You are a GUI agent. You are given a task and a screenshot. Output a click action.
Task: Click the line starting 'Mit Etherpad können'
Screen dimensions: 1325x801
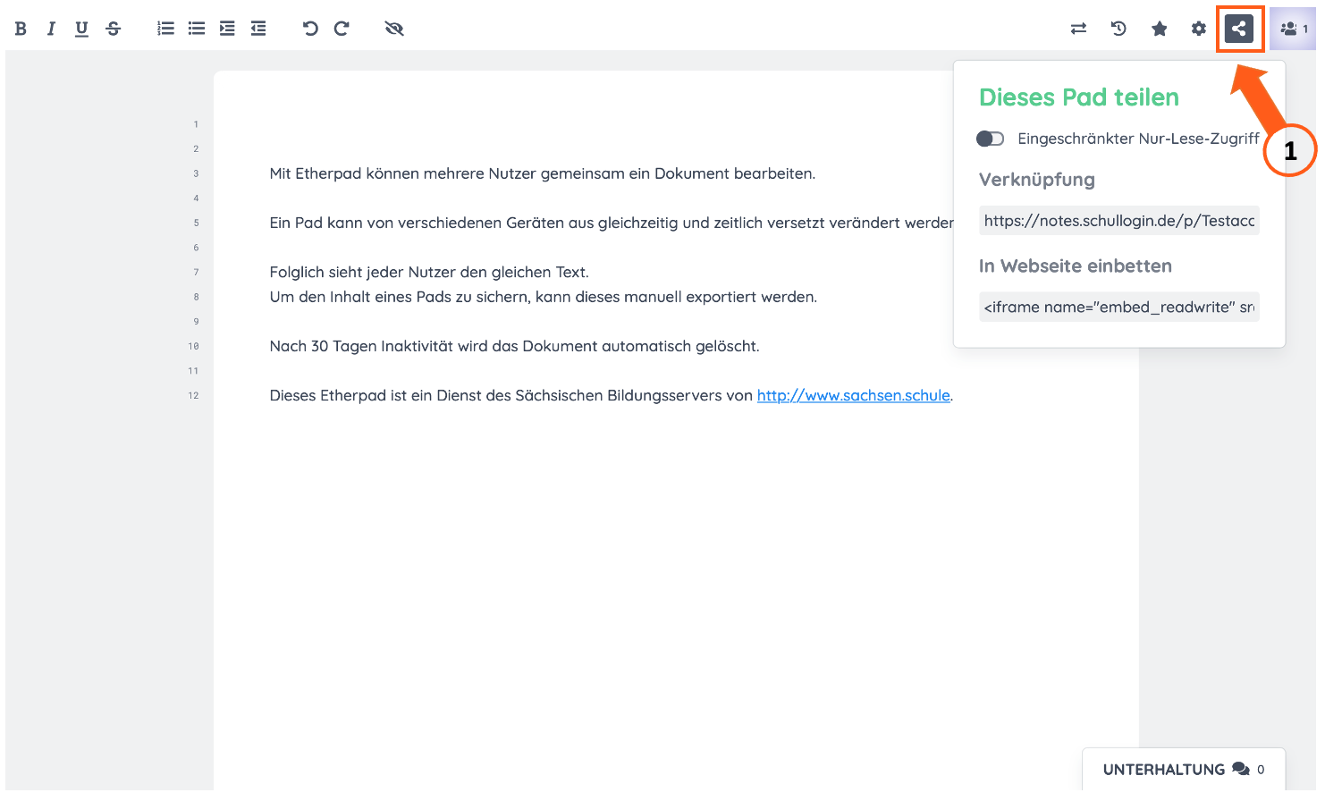tap(543, 173)
